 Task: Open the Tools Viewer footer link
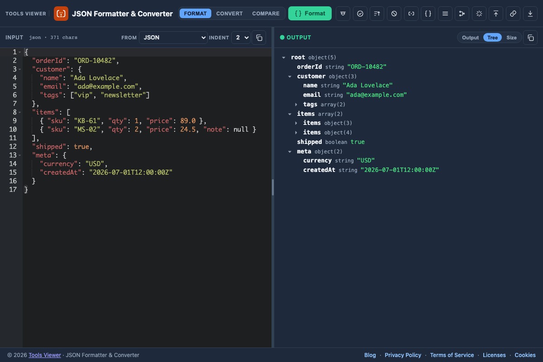pos(45,355)
